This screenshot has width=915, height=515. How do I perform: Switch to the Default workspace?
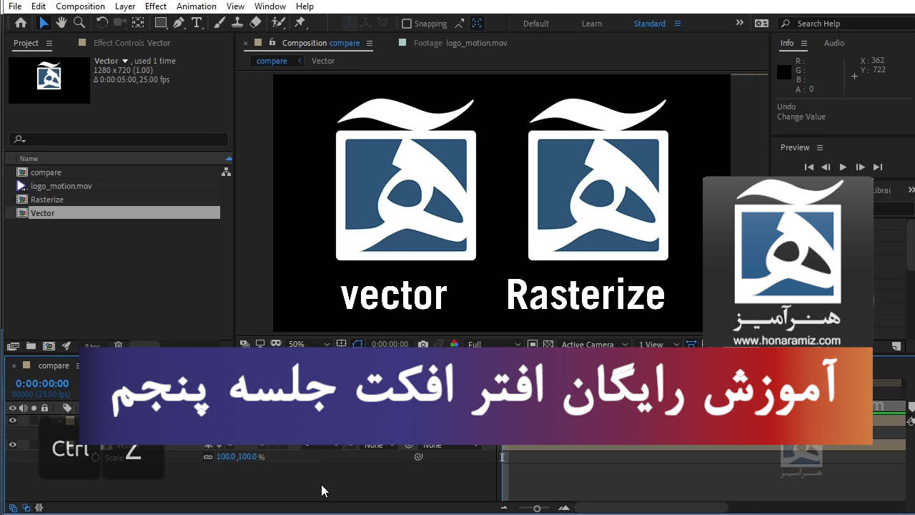[x=536, y=24]
